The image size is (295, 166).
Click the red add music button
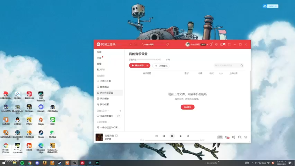point(188,107)
